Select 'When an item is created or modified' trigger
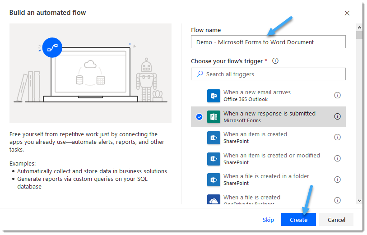Screen dimensions: 367x235 click(x=268, y=159)
